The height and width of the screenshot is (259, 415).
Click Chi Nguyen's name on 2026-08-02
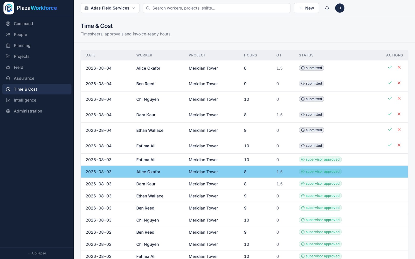click(148, 244)
